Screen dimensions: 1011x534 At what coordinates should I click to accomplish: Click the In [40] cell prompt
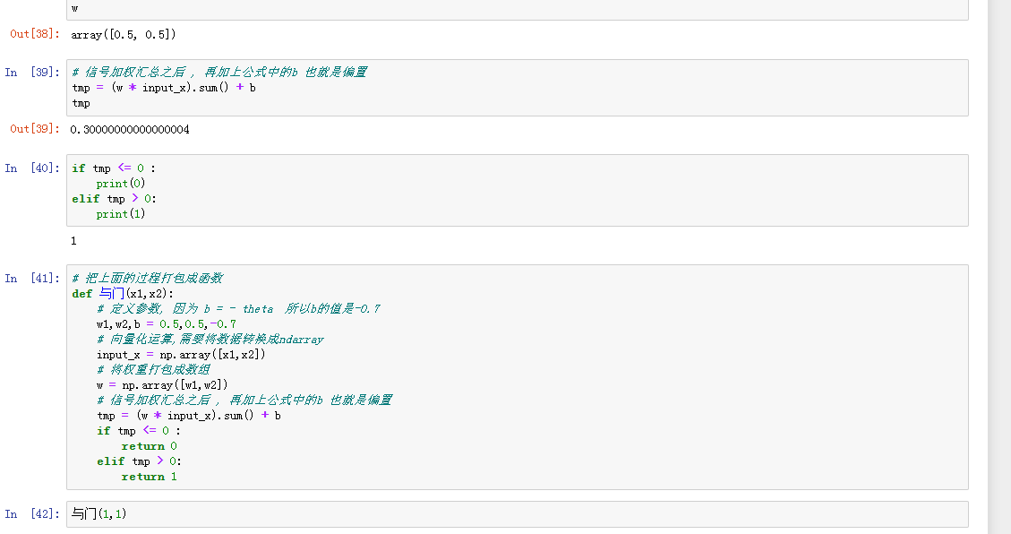[x=31, y=168]
